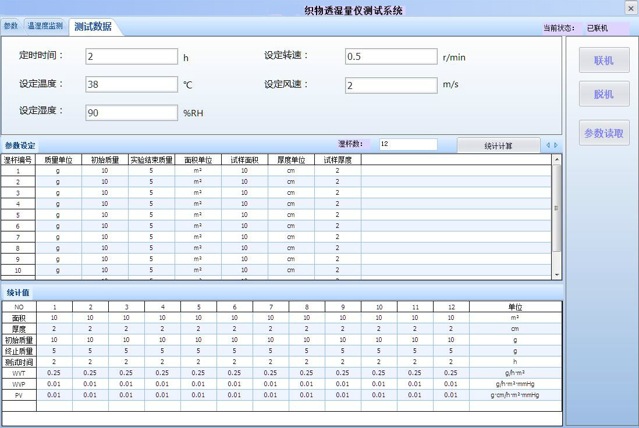
Task: Switch to the 参数 tab
Action: 10,26
